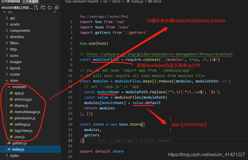Open tagsView.js file

coord(23,130)
